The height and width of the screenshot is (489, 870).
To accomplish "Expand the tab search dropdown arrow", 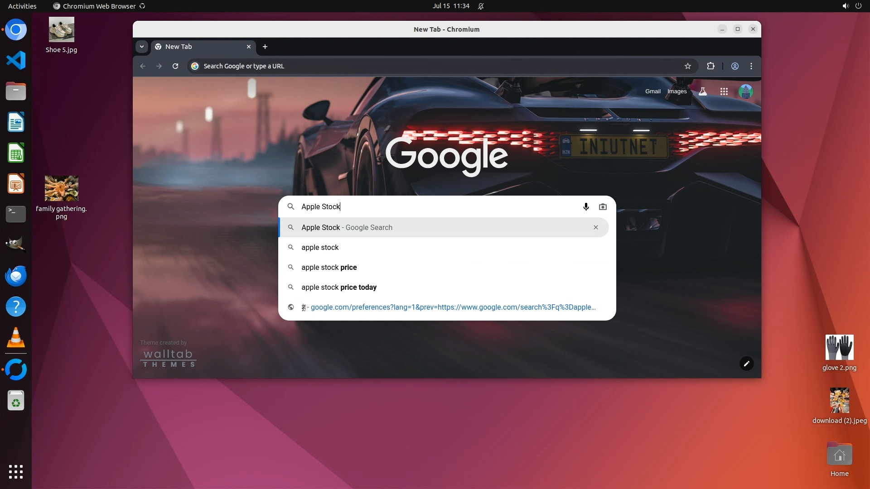I will pos(142,47).
